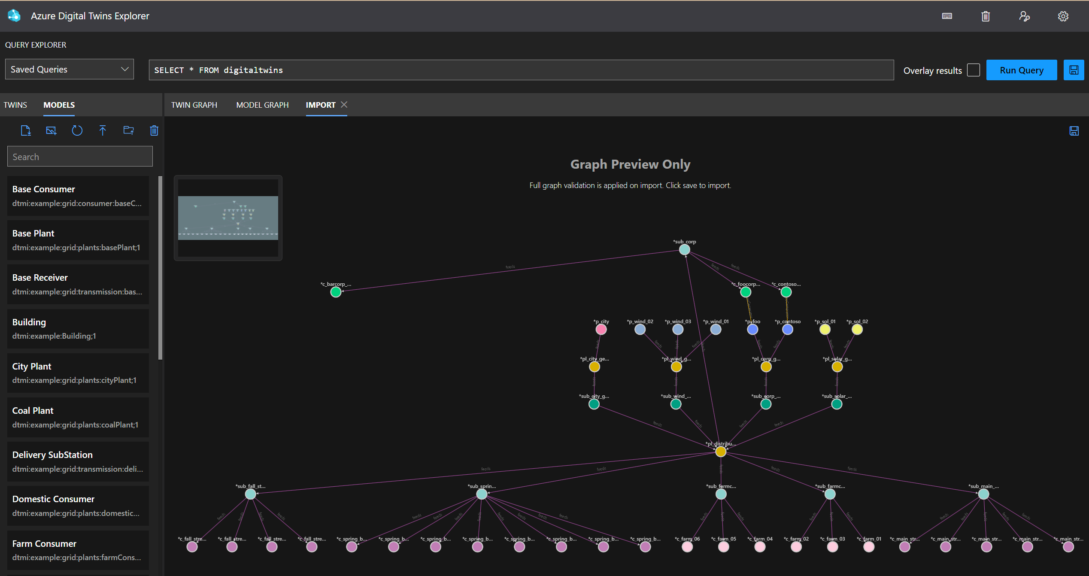The image size is (1089, 576).
Task: Close the IMPORT tab
Action: coord(344,104)
